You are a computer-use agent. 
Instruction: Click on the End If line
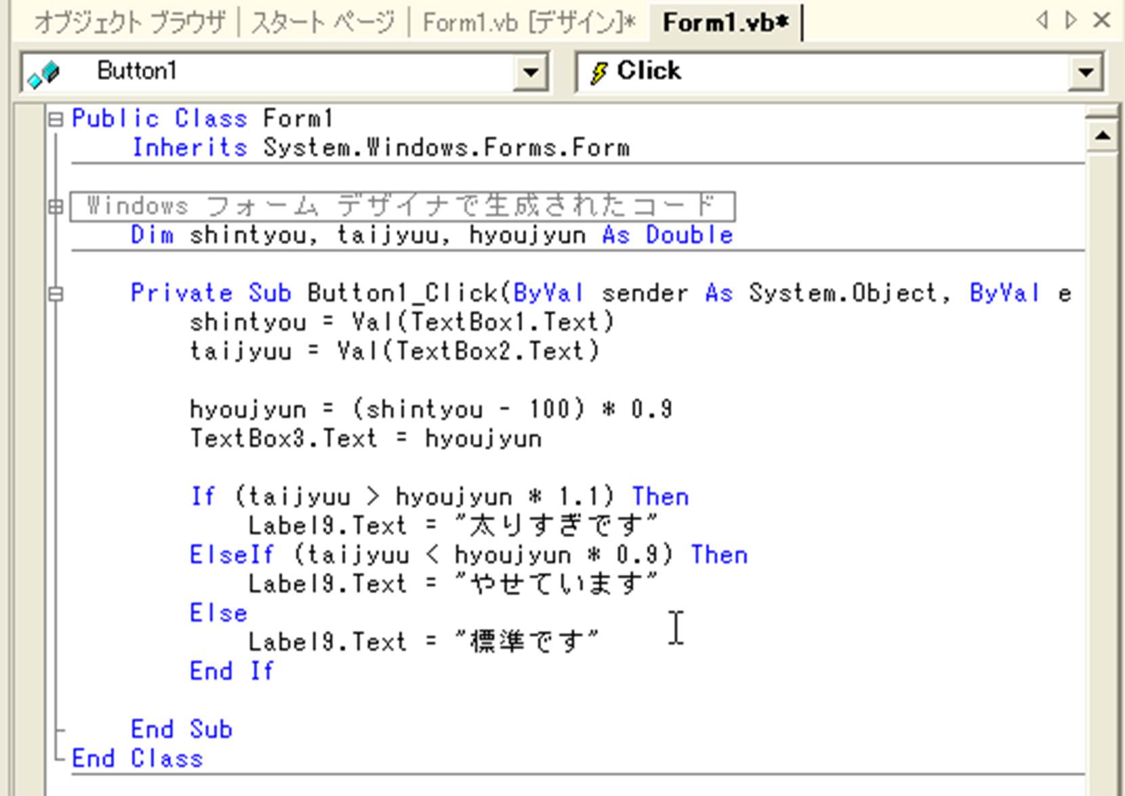[x=232, y=671]
